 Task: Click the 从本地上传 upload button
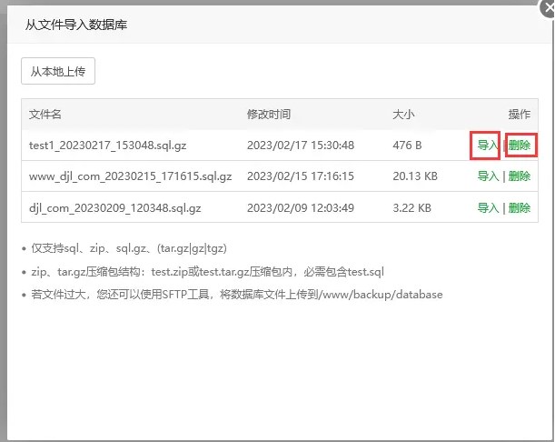[x=58, y=72]
